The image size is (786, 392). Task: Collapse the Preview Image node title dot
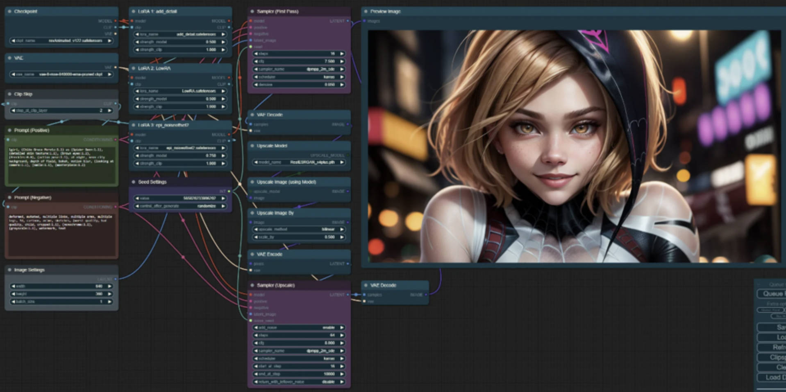click(x=366, y=11)
